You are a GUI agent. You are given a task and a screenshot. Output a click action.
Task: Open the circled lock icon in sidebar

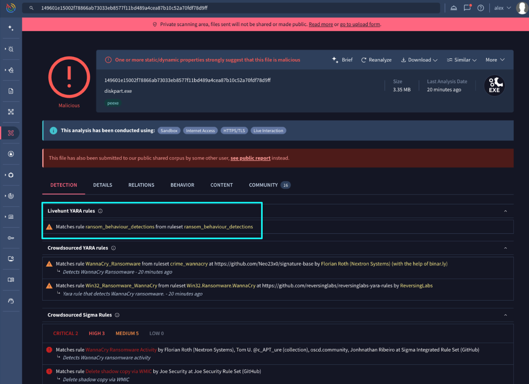pyautogui.click(x=11, y=154)
